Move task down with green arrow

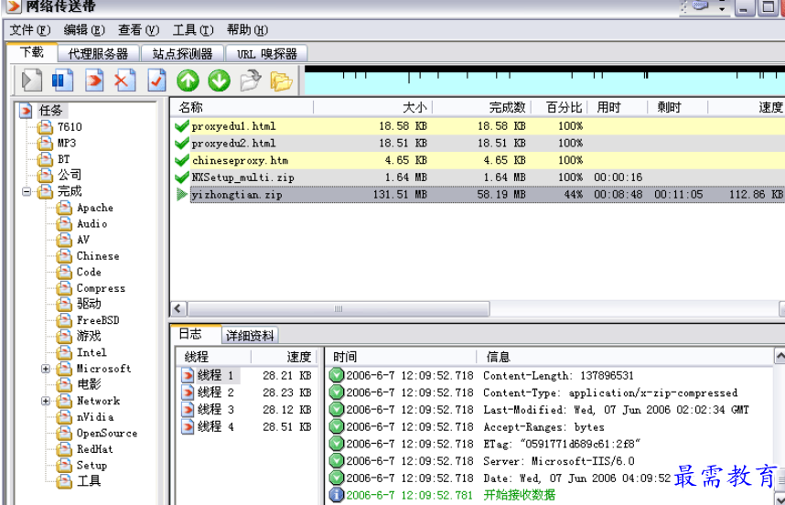pos(220,81)
